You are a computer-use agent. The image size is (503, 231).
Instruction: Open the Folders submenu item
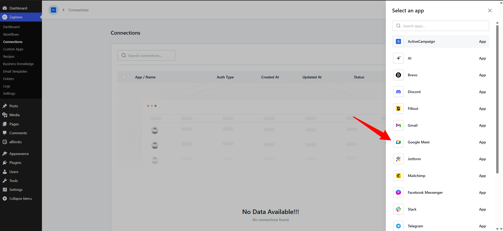point(9,79)
